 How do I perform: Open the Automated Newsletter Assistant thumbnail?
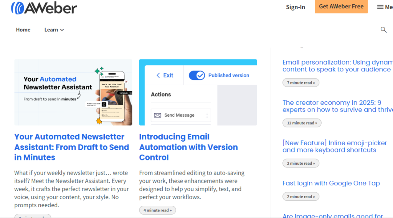point(73,92)
